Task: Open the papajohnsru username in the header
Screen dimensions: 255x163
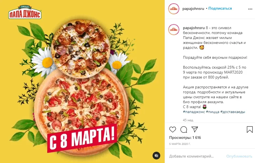Action: [x=193, y=9]
